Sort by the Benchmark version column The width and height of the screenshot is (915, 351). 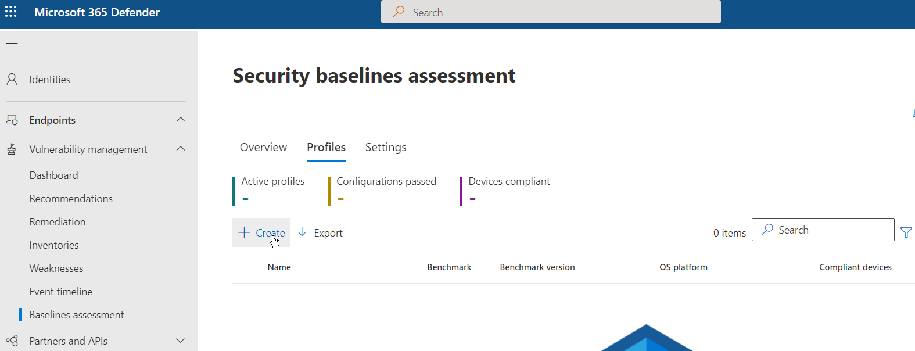point(537,267)
